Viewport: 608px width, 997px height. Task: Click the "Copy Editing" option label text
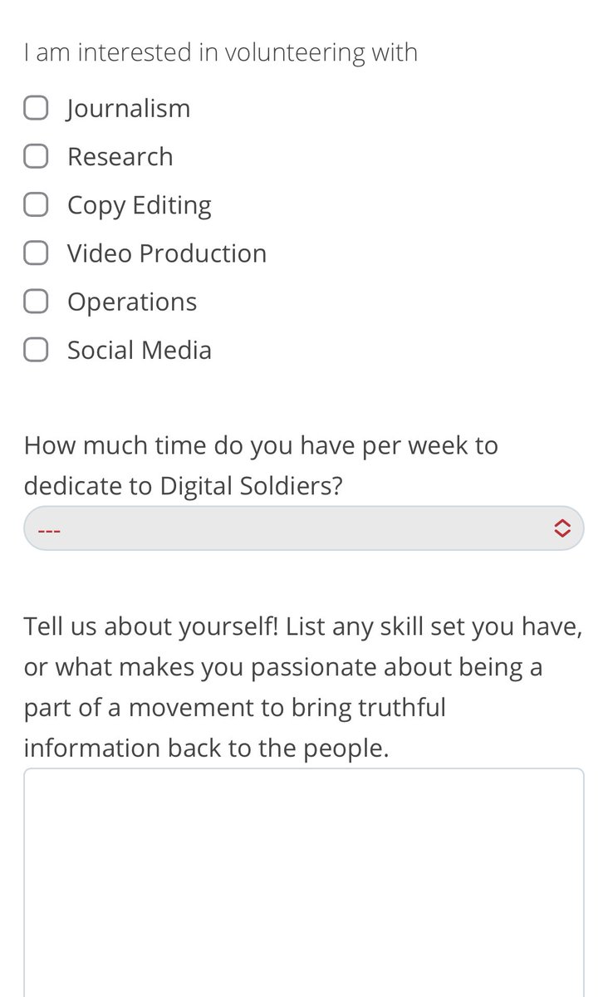click(140, 205)
